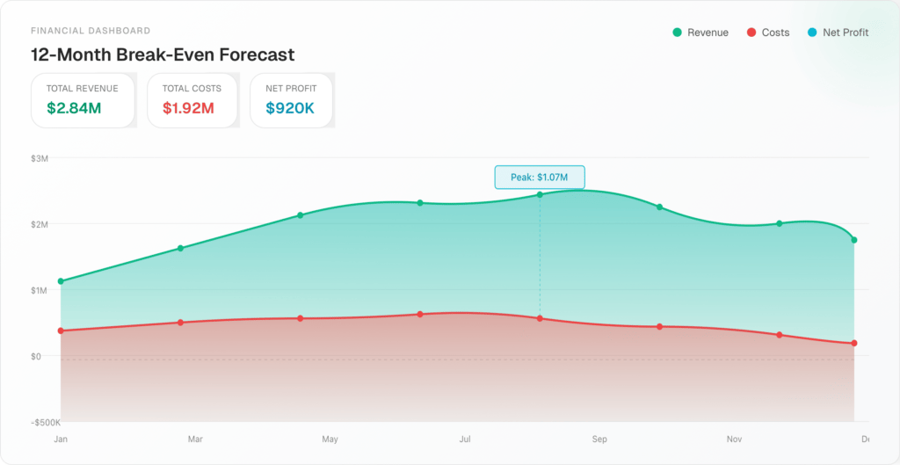Open the Total Costs $1.92M card
Image resolution: width=900 pixels, height=465 pixels.
tap(192, 100)
